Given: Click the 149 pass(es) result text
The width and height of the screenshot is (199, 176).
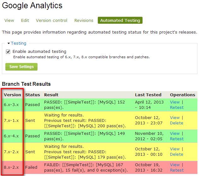Looking at the screenshot, I should (85, 136).
